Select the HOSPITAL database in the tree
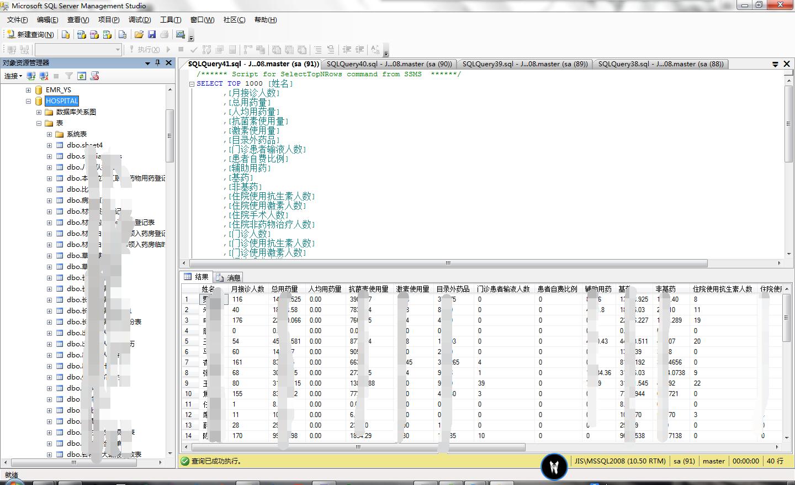The height and width of the screenshot is (485, 795). (62, 101)
